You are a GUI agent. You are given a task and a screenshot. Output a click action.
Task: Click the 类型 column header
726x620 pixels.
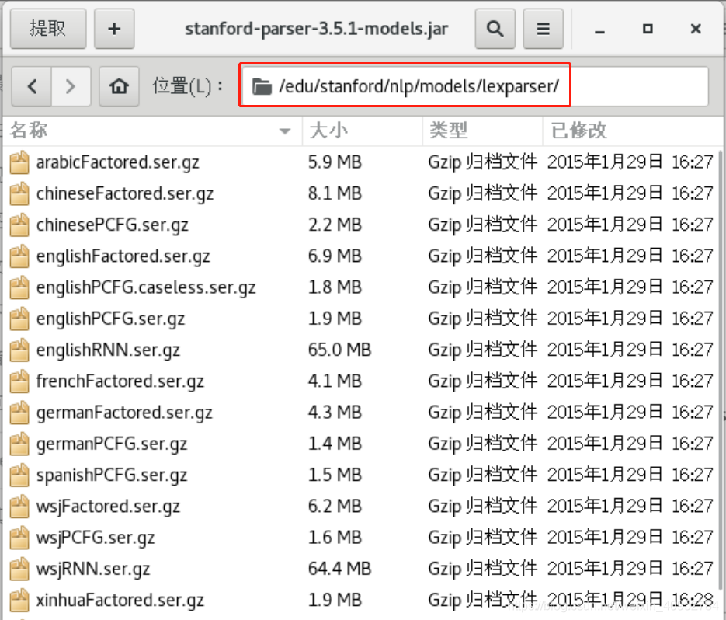(x=449, y=131)
